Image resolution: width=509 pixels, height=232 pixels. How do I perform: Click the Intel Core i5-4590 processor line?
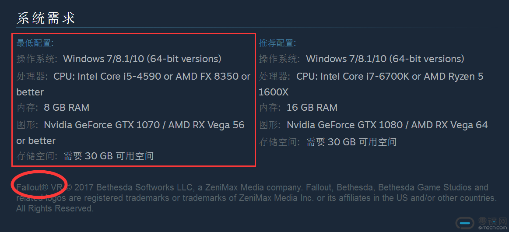pyautogui.click(x=152, y=77)
